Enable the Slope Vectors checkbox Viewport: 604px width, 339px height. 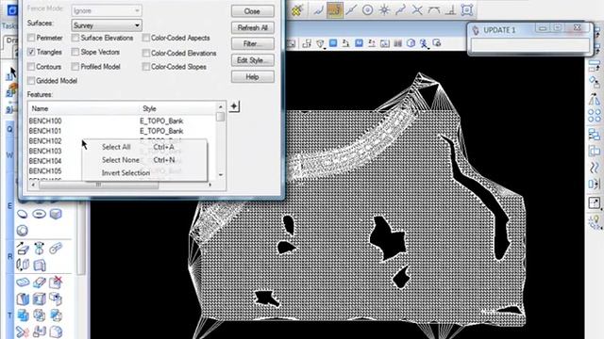[x=75, y=52]
